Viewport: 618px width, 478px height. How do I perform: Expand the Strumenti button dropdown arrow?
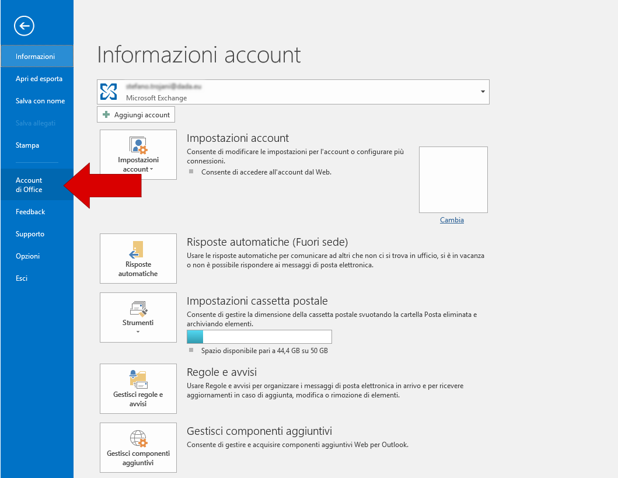click(138, 332)
